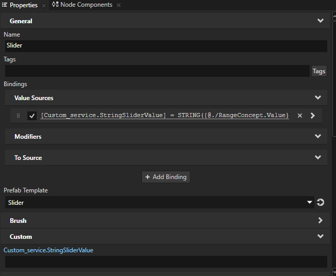336x276 pixels.
Task: Collapse the Custom section
Action: point(321,236)
